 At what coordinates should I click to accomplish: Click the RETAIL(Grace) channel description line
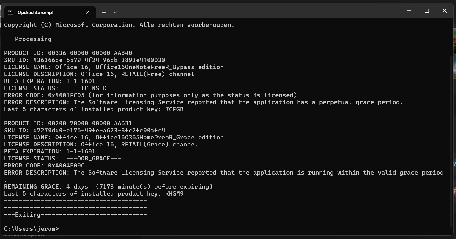101,144
